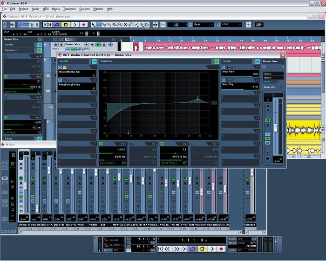Screen dimensions: 326x261
Task: Open Demo Vox channel settings 'e' button
Action: coord(110,45)
